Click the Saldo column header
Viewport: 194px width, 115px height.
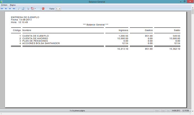coord(177,30)
